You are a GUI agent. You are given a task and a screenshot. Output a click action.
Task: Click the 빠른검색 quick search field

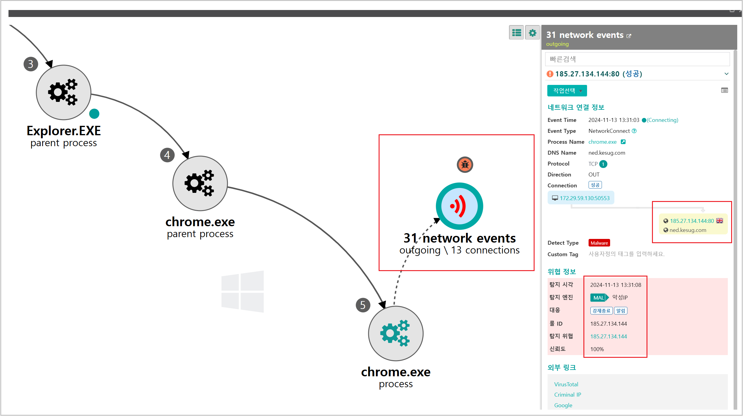click(637, 59)
